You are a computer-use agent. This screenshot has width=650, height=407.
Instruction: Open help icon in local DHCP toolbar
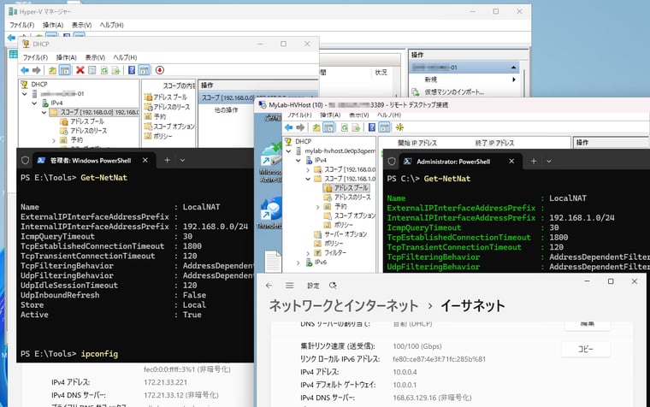132,70
